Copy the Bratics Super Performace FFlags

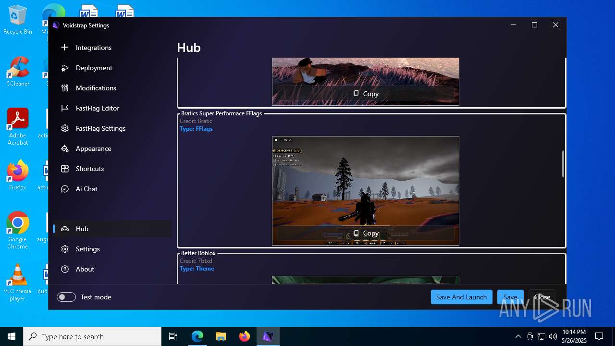pyautogui.click(x=366, y=233)
